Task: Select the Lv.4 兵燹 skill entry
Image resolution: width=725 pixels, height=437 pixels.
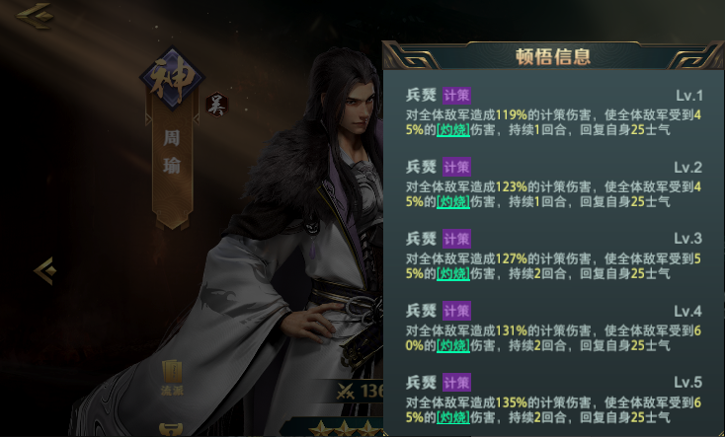Action: tap(554, 328)
